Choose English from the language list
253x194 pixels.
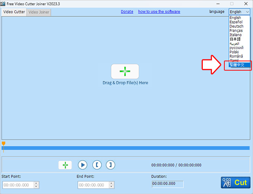(x=239, y=17)
